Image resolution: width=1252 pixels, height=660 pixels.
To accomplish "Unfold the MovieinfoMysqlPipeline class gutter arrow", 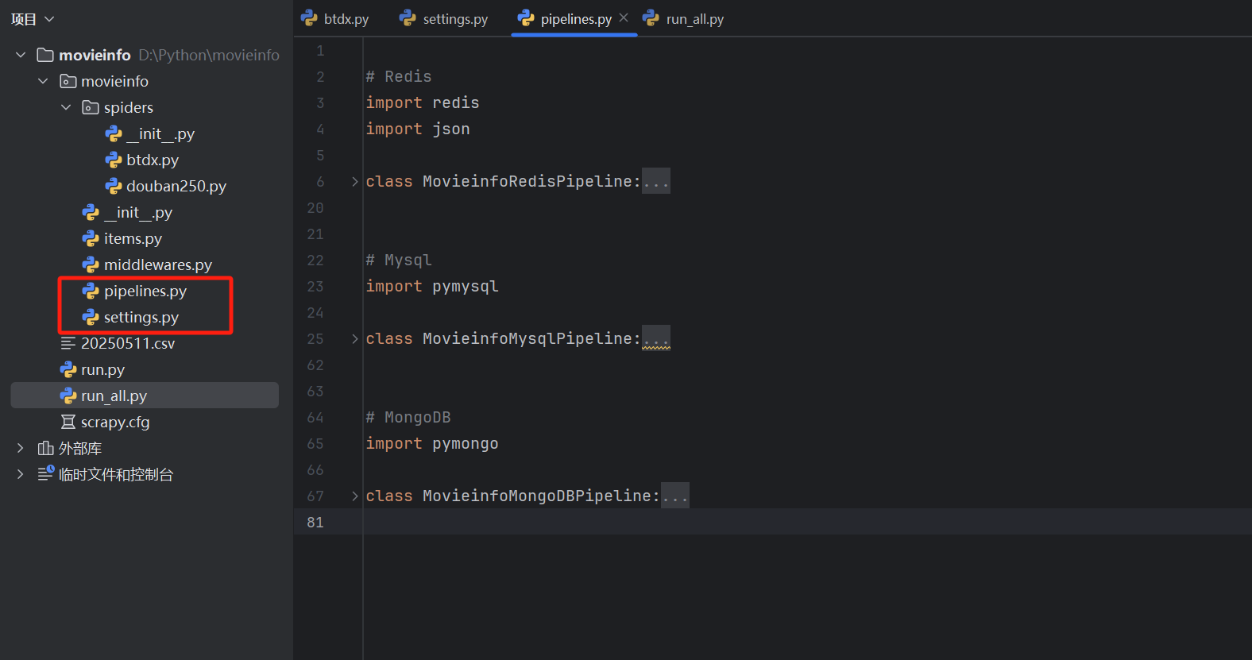I will click(354, 339).
